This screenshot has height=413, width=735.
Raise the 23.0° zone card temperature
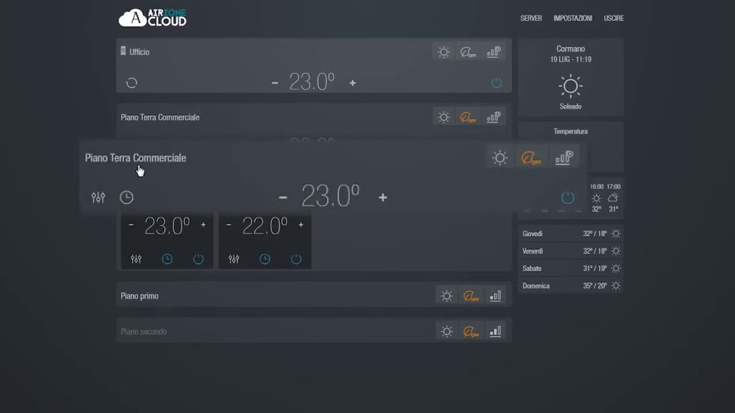coord(203,225)
